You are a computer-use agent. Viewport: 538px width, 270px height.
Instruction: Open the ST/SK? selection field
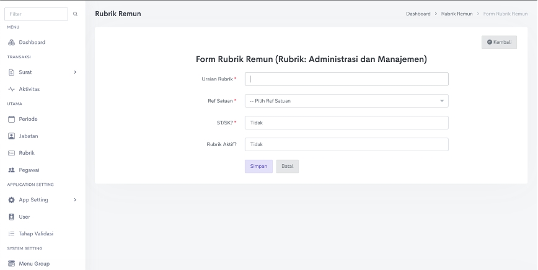346,123
